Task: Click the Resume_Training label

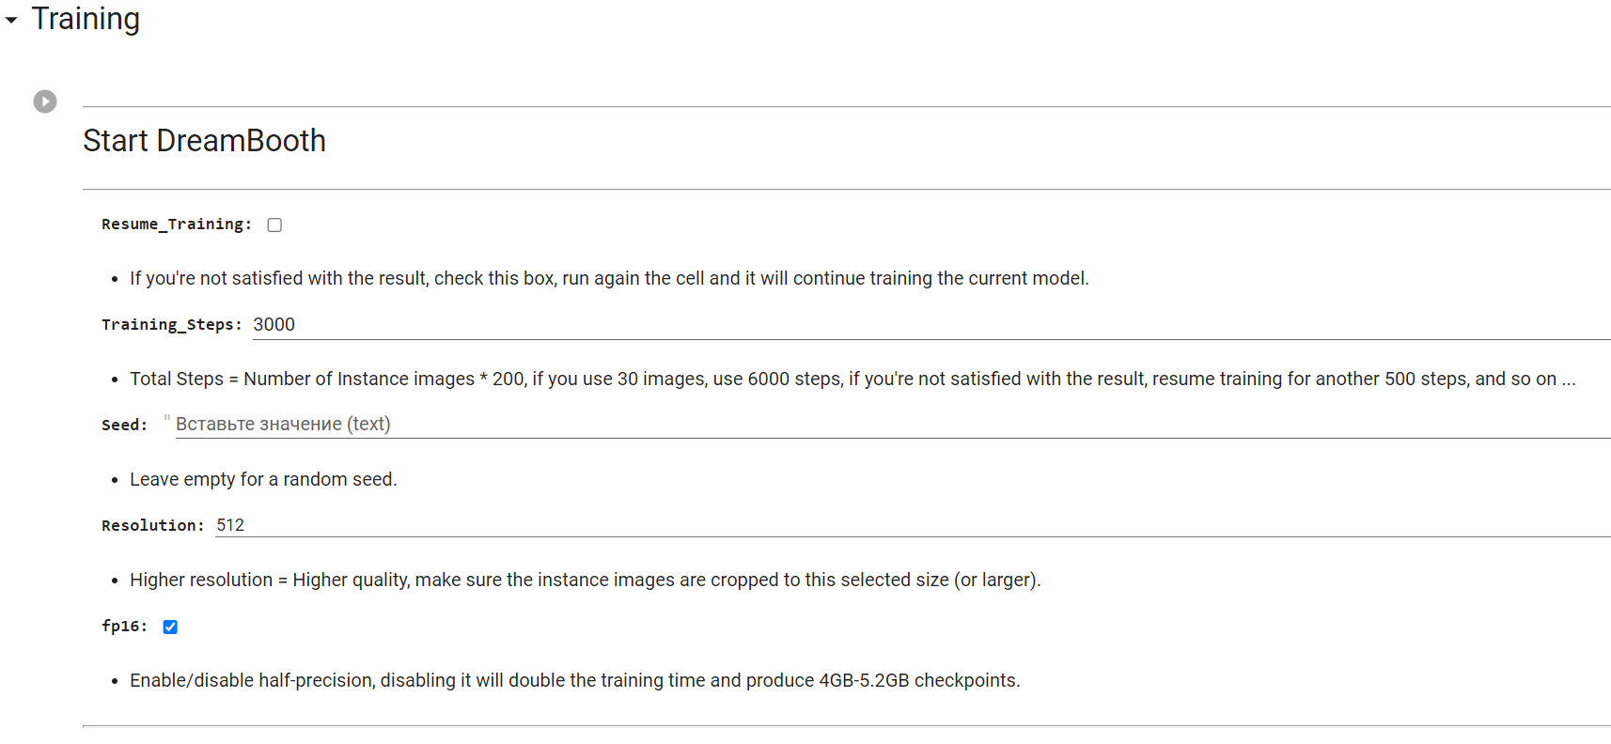Action: click(176, 225)
